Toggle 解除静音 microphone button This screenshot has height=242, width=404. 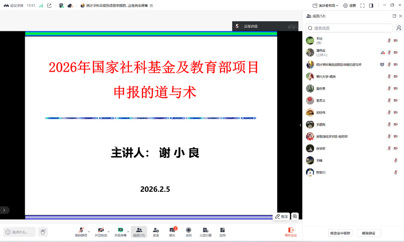pyautogui.click(x=81, y=231)
